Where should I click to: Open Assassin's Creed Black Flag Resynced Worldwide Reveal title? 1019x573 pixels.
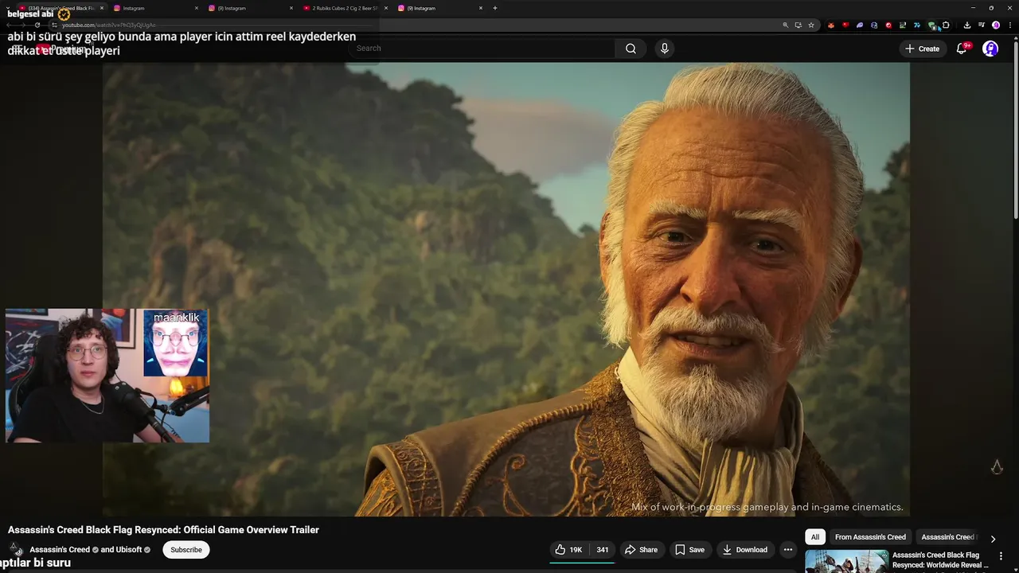(940, 559)
